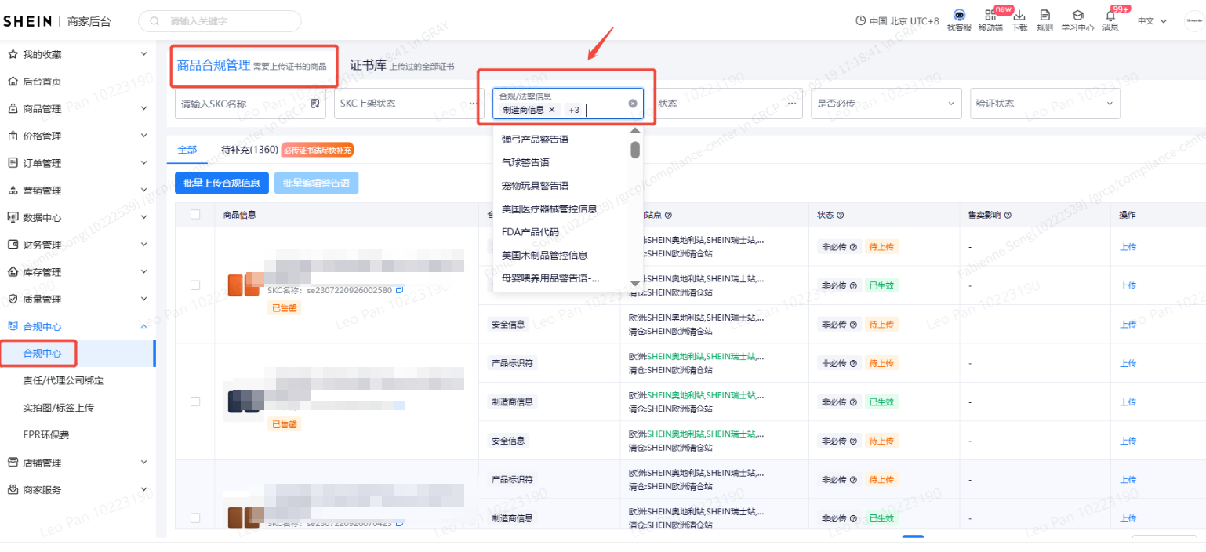
Task: Open the 学习中心 learning center icon
Action: click(1077, 15)
